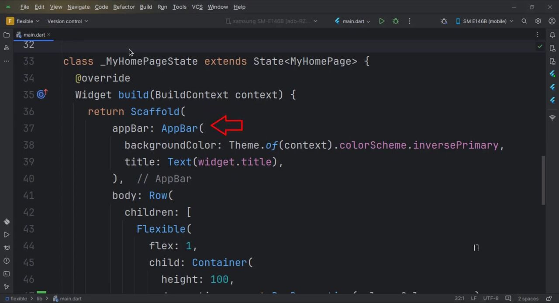Open the IDE settings gear

538,21
